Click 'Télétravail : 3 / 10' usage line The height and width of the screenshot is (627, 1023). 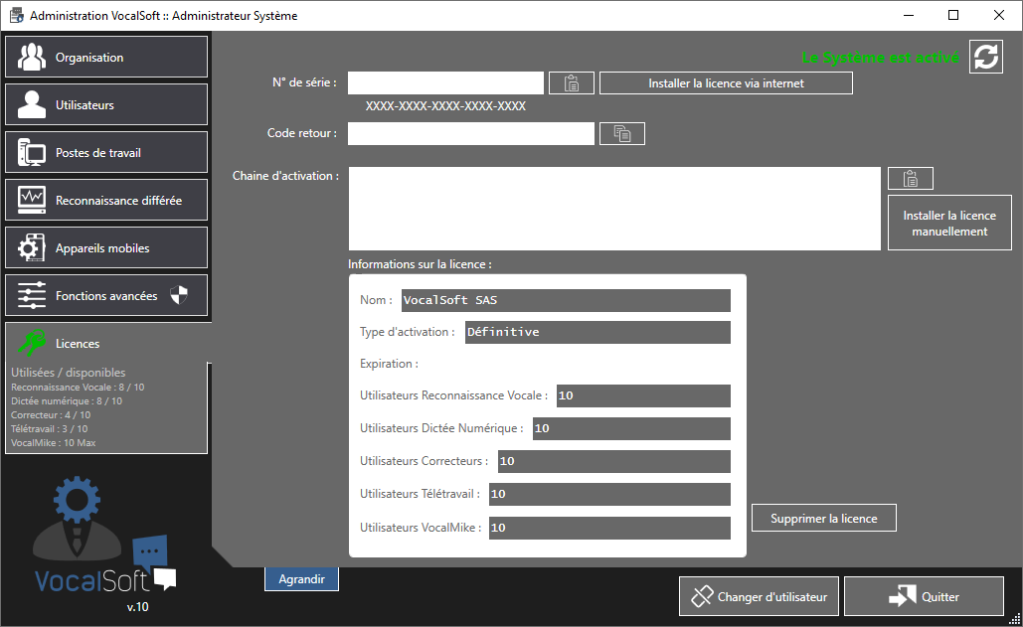pos(49,429)
